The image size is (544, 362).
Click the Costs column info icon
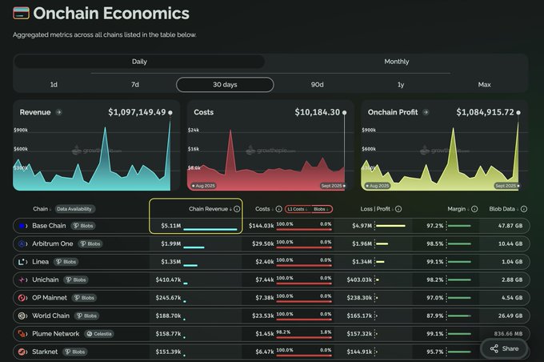click(278, 209)
